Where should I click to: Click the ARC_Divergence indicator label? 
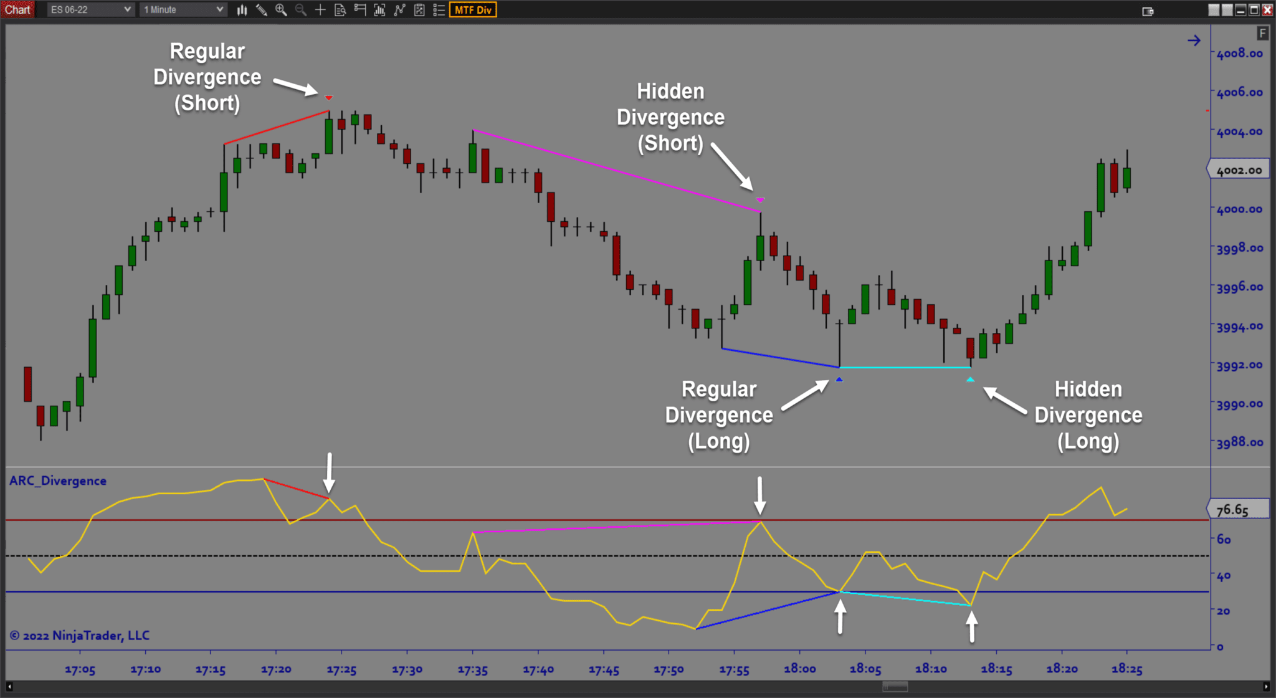coord(58,480)
